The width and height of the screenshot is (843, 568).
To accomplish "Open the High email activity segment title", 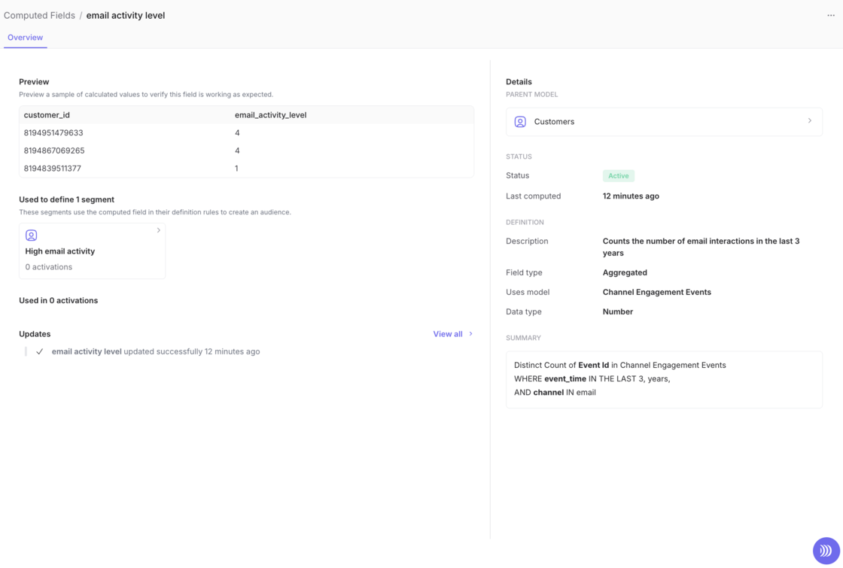I will [60, 251].
